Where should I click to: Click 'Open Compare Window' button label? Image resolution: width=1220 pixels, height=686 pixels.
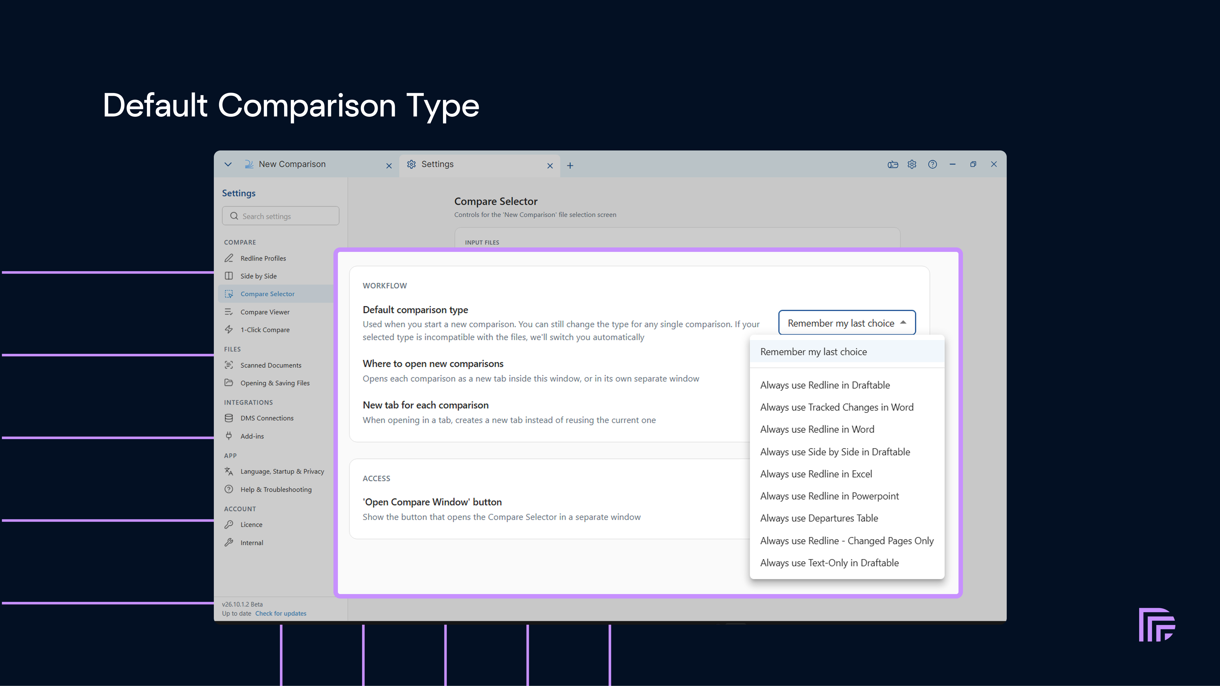pos(432,502)
